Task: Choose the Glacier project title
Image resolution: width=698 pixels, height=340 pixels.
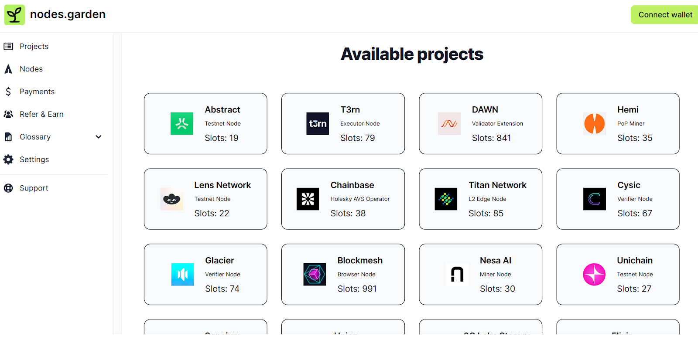Action: pos(219,261)
